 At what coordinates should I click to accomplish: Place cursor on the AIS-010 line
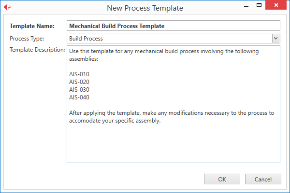click(x=80, y=74)
